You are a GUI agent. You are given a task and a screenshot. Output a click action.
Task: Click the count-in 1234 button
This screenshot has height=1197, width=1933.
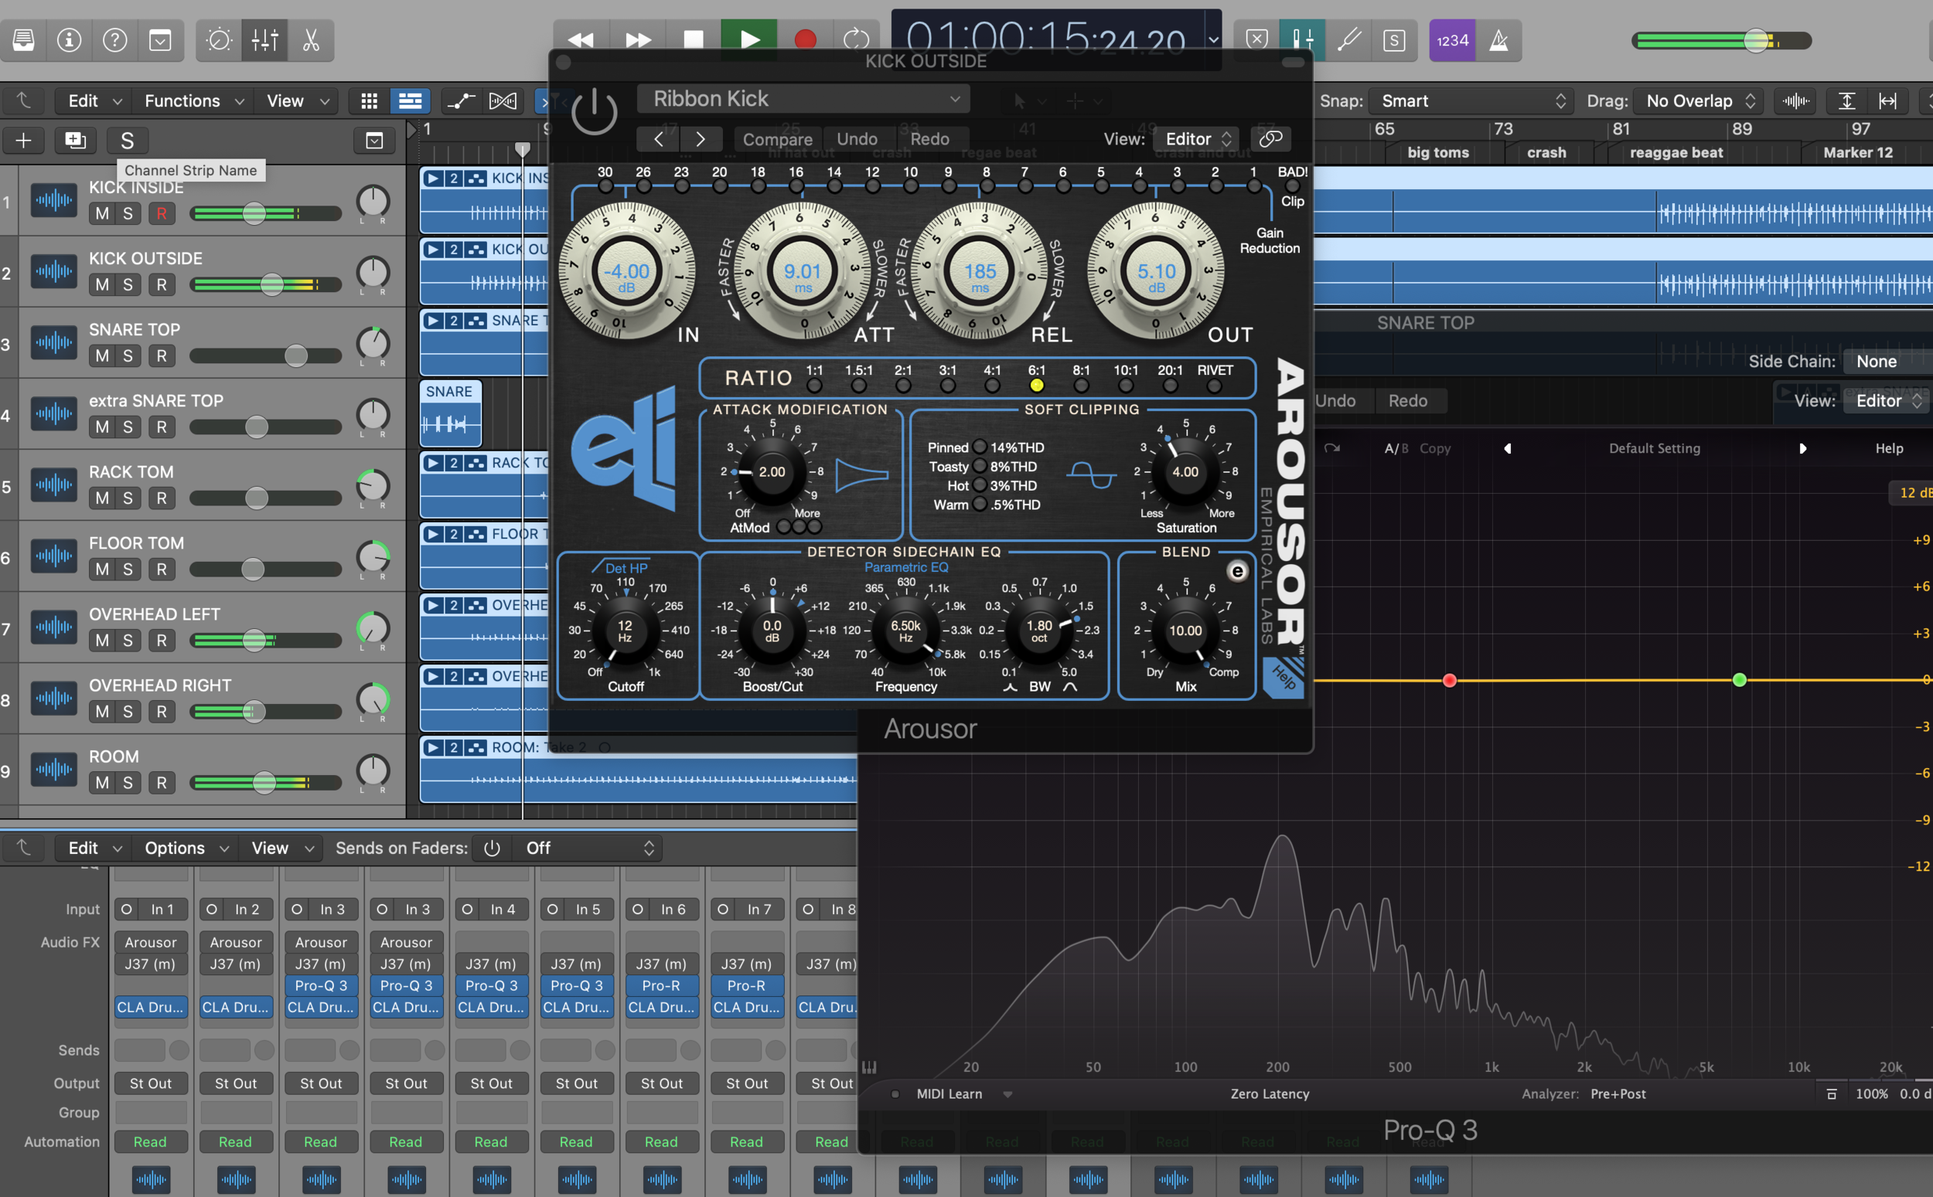coord(1451,40)
